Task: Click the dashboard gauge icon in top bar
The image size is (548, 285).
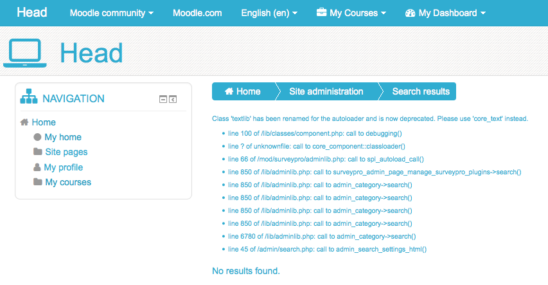Action: 410,13
